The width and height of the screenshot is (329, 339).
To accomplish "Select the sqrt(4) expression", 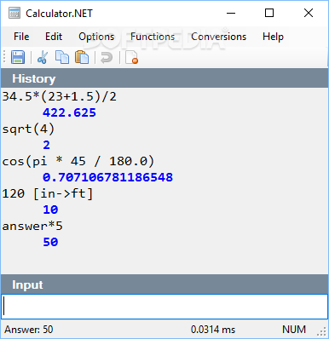I will [28, 129].
